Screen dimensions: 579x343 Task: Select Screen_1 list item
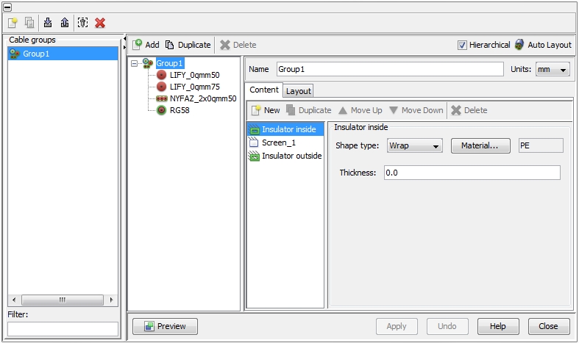285,142
